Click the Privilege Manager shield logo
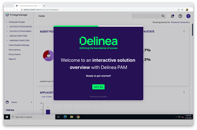This screenshot has height=130, width=197. tap(7, 15)
